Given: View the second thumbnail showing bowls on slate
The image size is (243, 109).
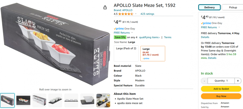Looking at the screenshot, I should 23,100.
